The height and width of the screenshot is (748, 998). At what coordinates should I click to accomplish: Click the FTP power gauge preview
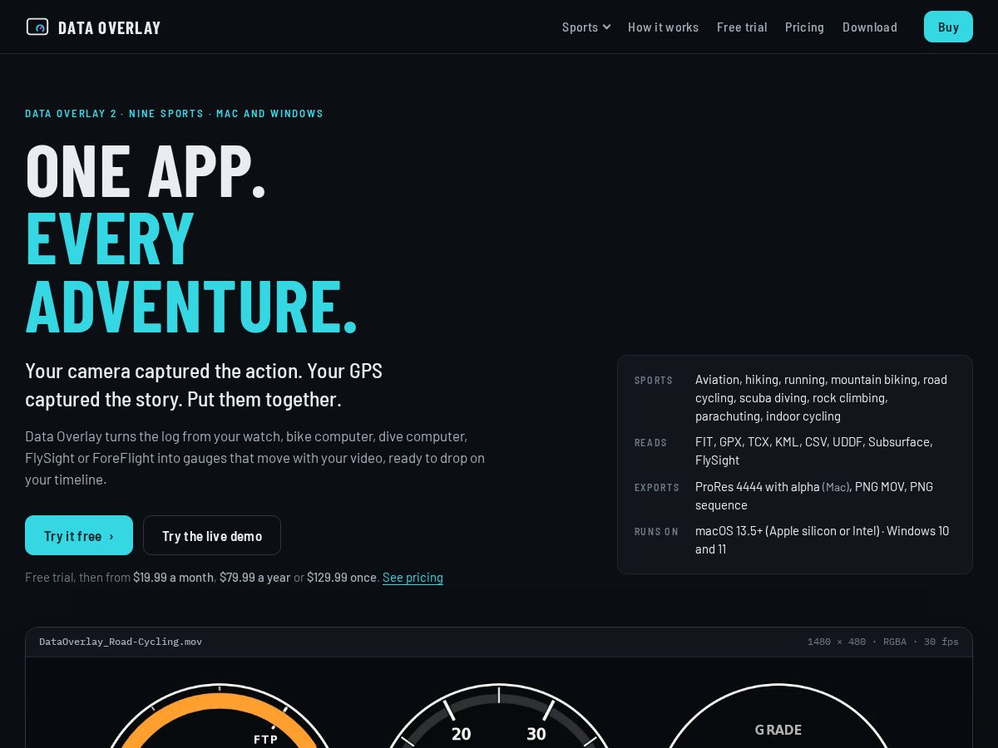219,716
